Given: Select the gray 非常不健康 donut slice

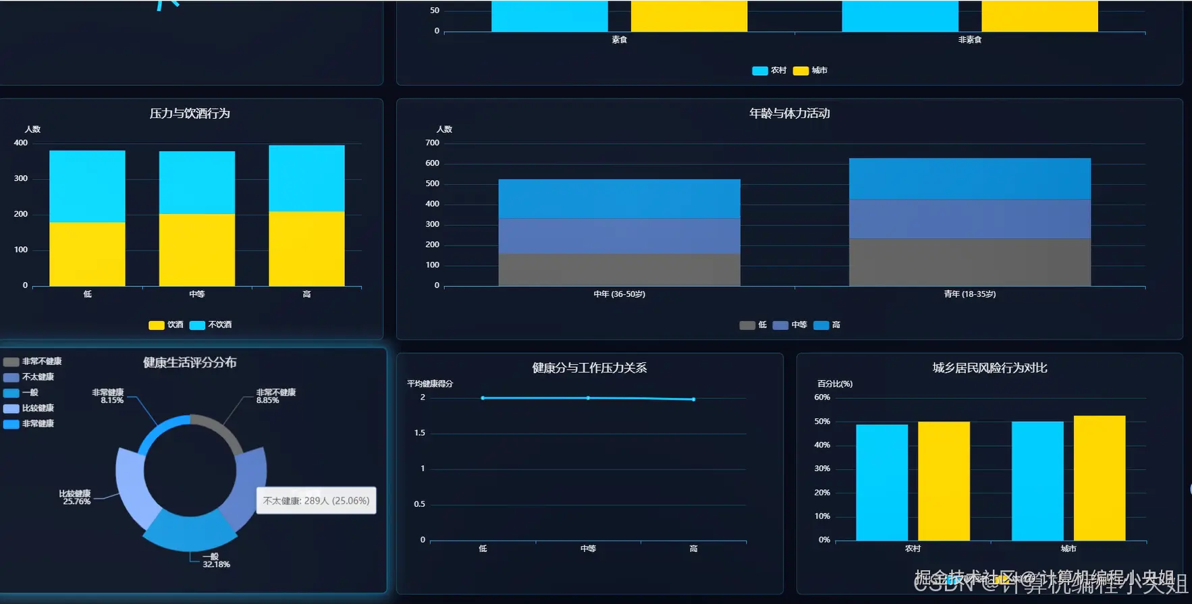Looking at the screenshot, I should pyautogui.click(x=221, y=429).
